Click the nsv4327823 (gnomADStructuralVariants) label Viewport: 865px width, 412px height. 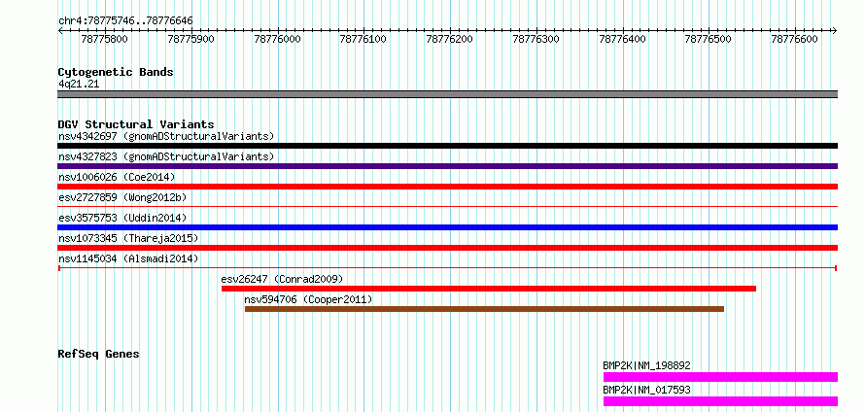(x=166, y=156)
